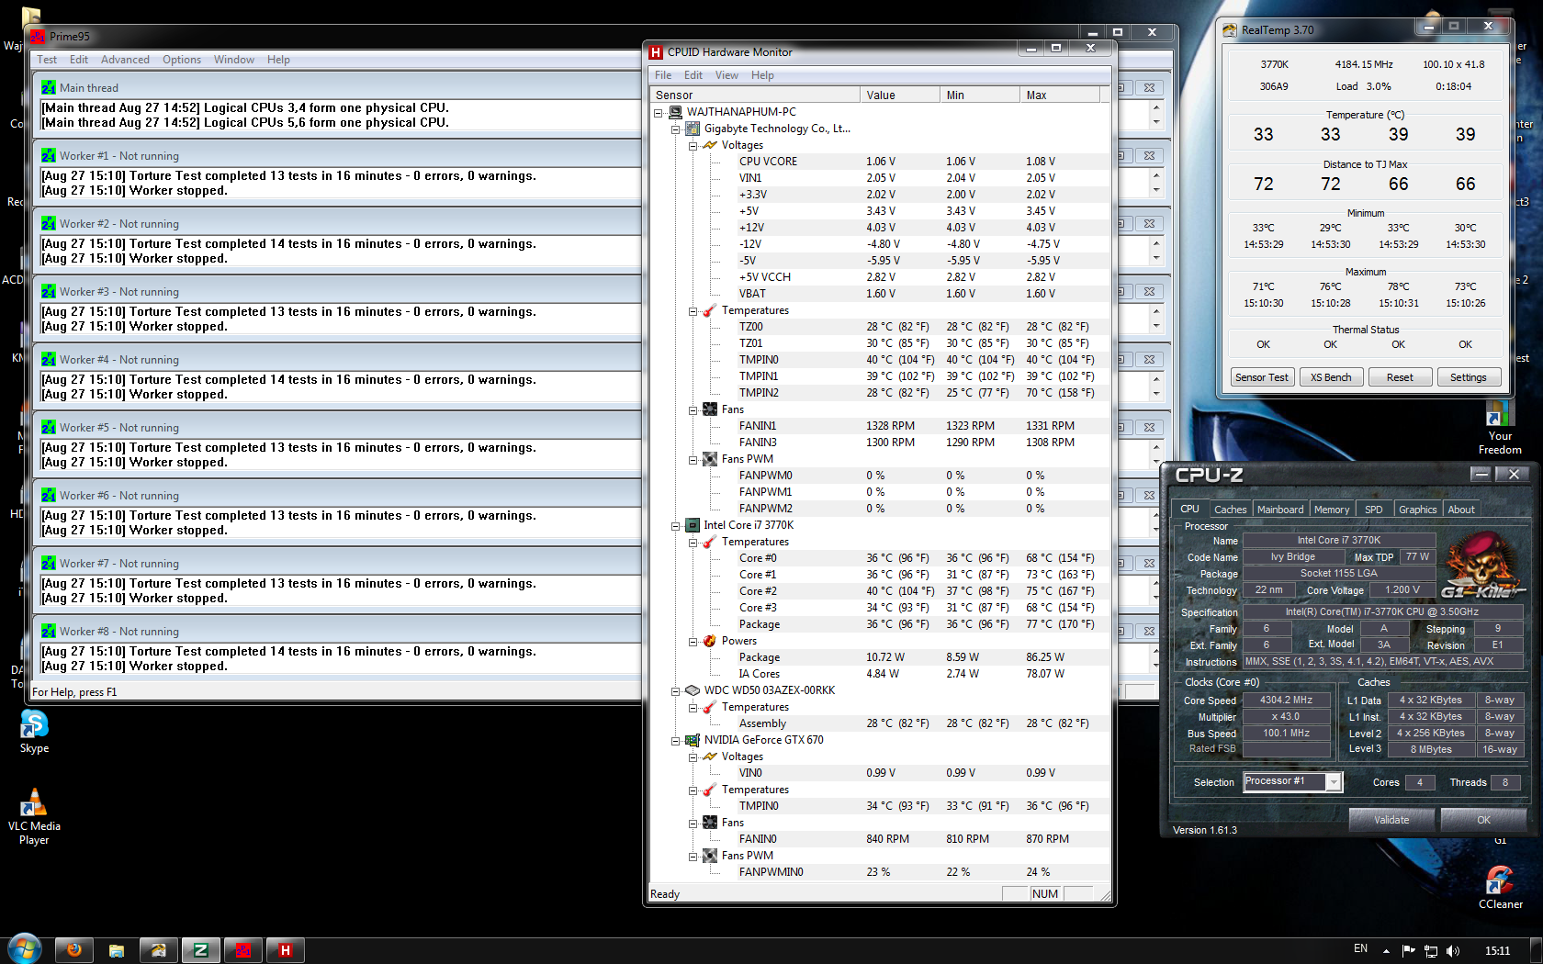
Task: Switch to Firefox on the taskbar
Action: [74, 950]
